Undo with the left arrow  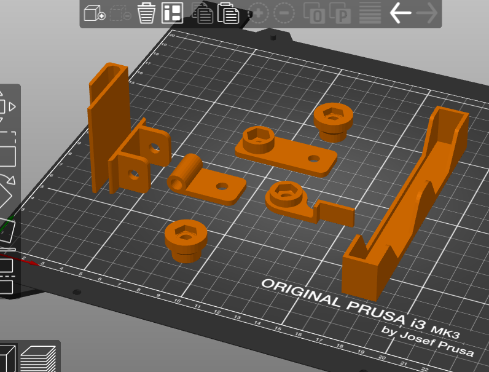(x=401, y=13)
